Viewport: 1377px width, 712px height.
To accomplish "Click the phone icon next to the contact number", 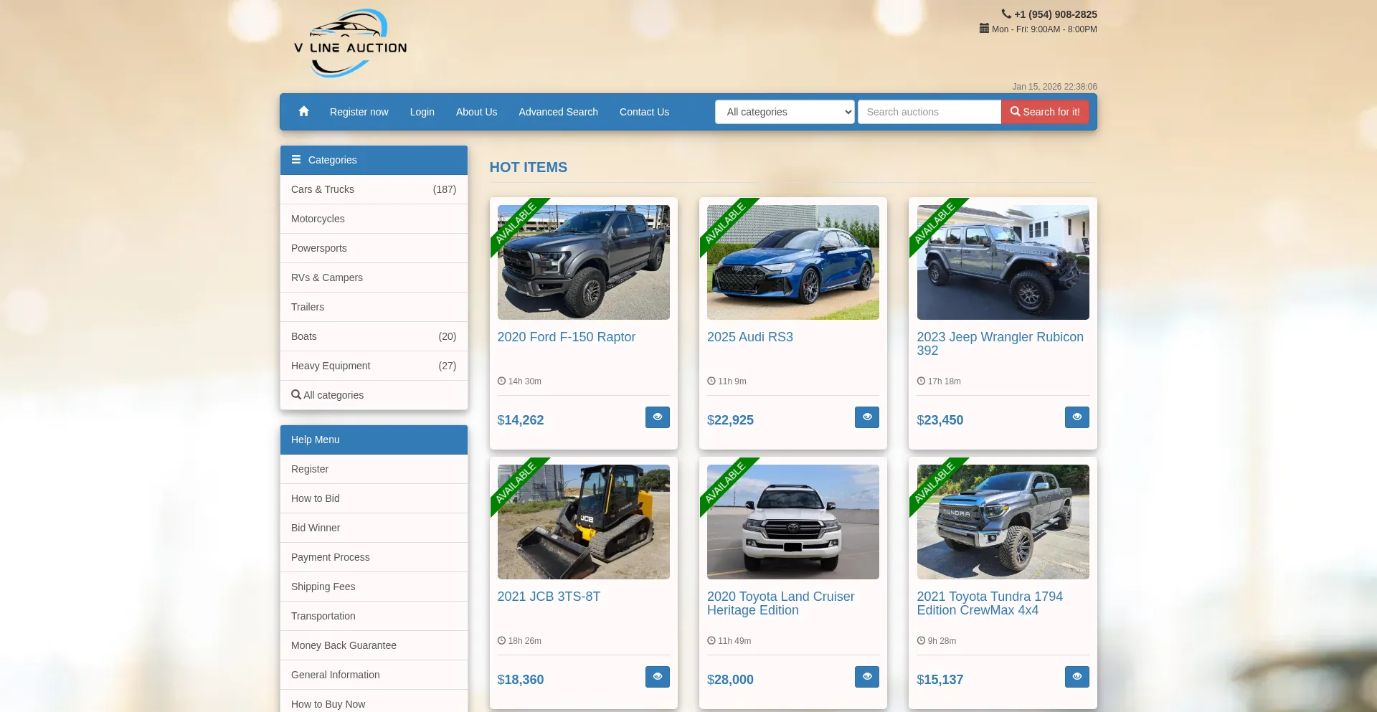I will pyautogui.click(x=1006, y=14).
